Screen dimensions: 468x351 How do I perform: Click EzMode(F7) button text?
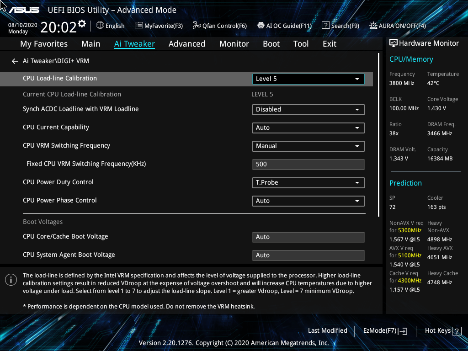pyautogui.click(x=380, y=331)
